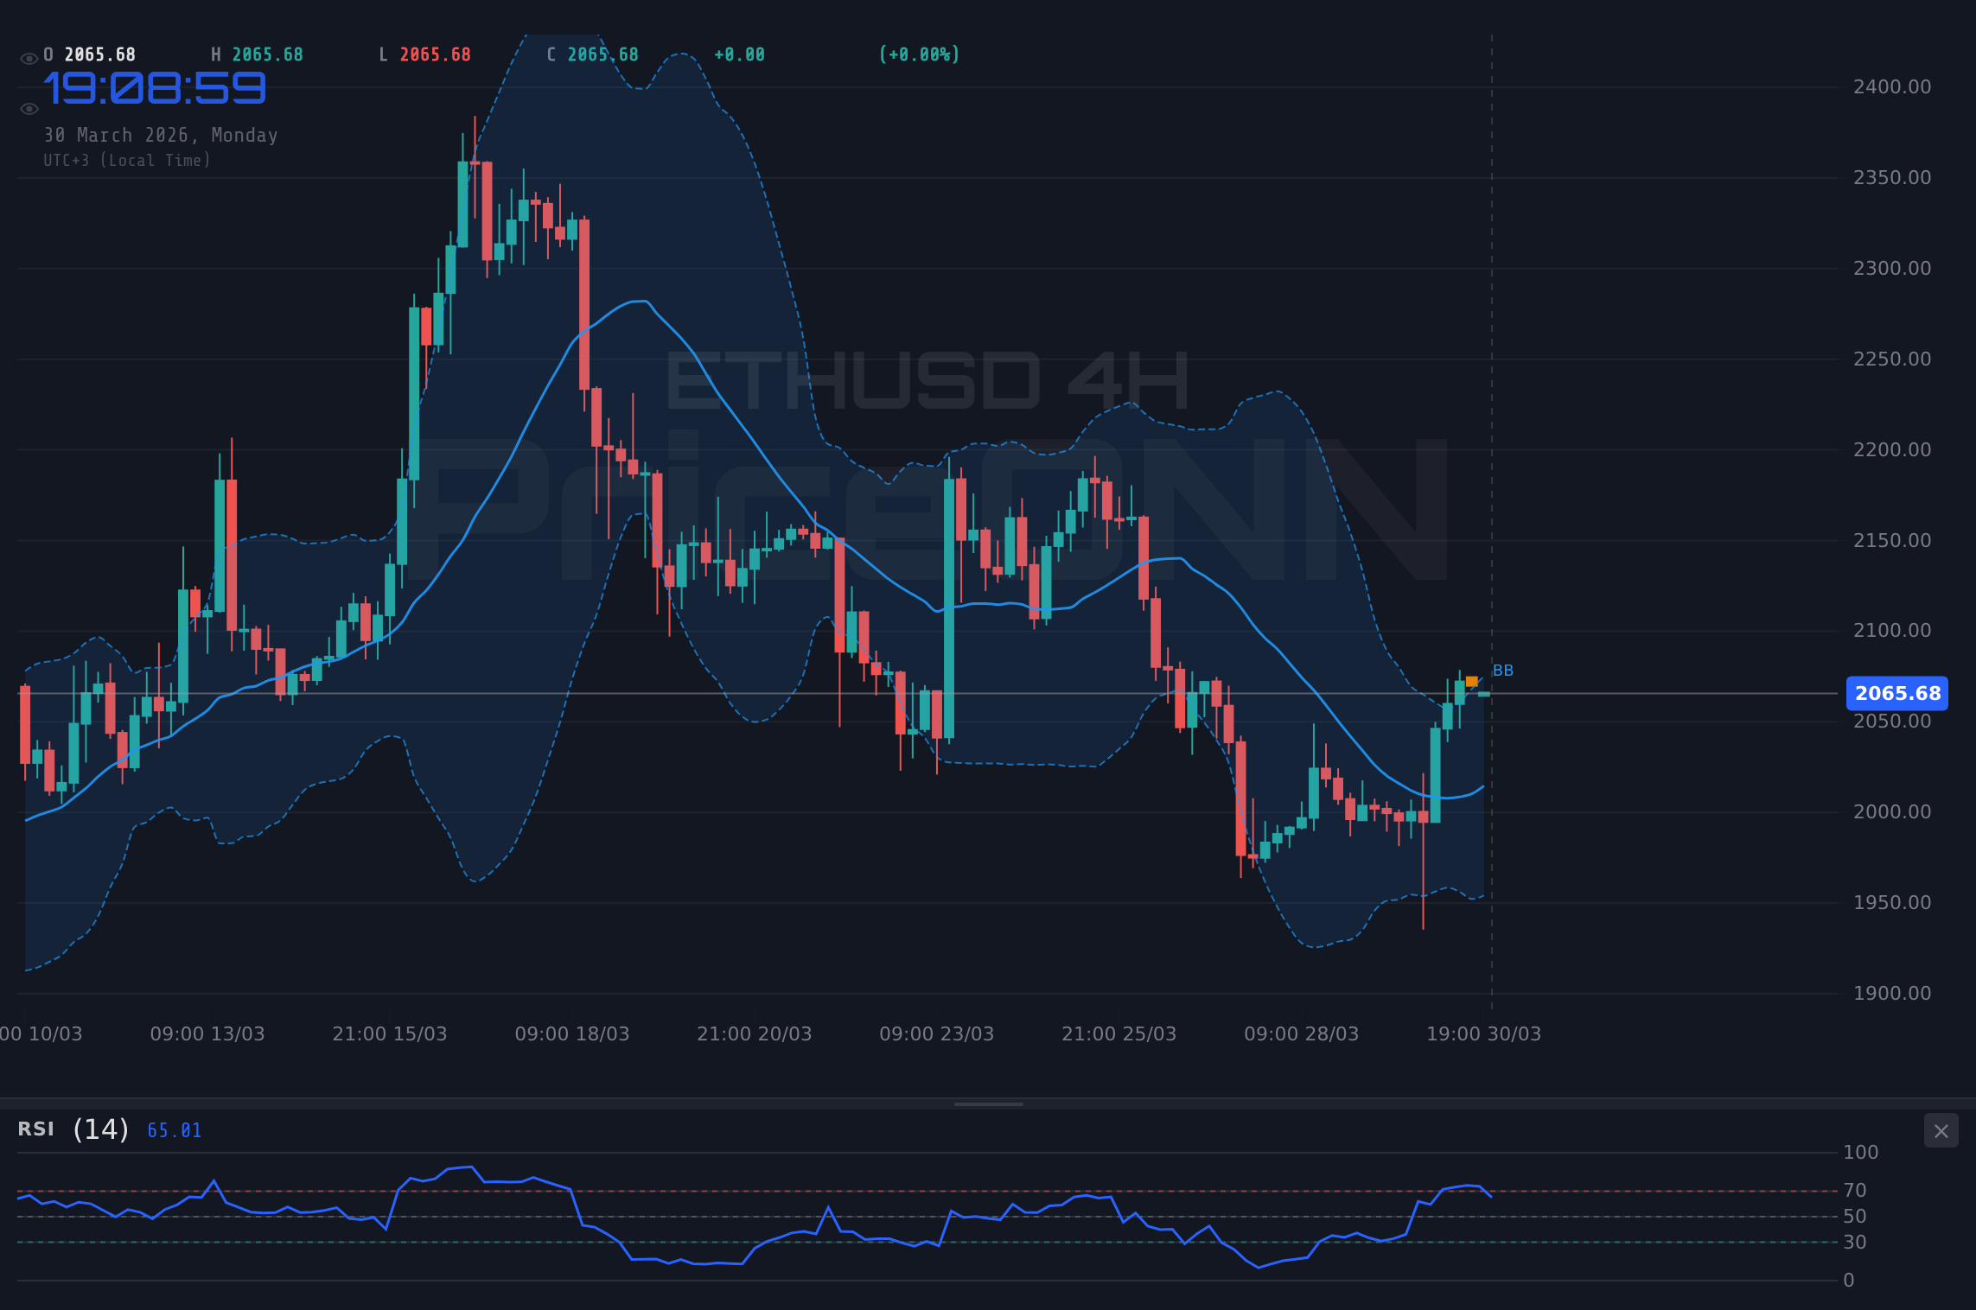The image size is (1976, 1310).
Task: Toggle the eye icon above the date display
Action: (x=29, y=108)
